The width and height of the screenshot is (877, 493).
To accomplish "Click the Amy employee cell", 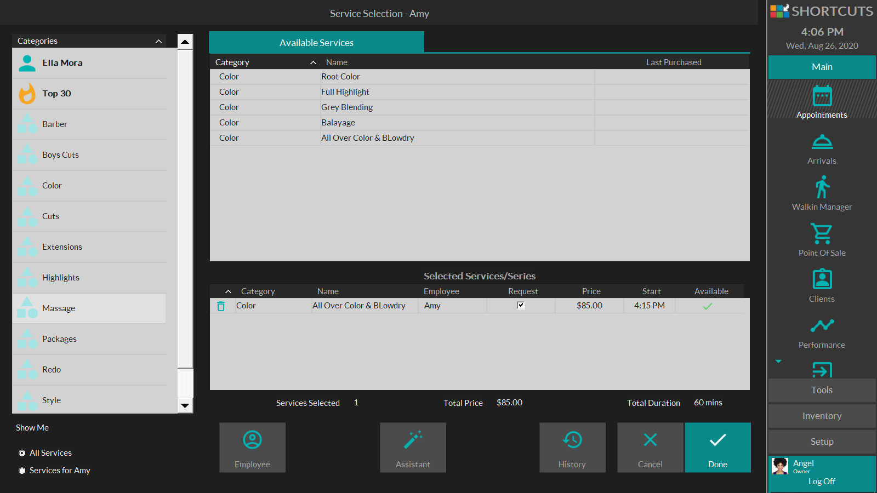I will [x=453, y=306].
